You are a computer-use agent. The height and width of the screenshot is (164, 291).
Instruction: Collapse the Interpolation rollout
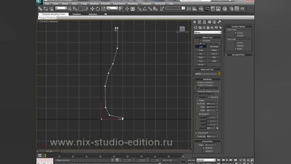(x=207, y=141)
